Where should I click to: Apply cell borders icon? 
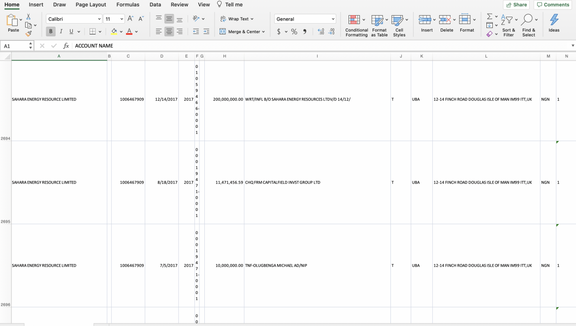pos(93,31)
